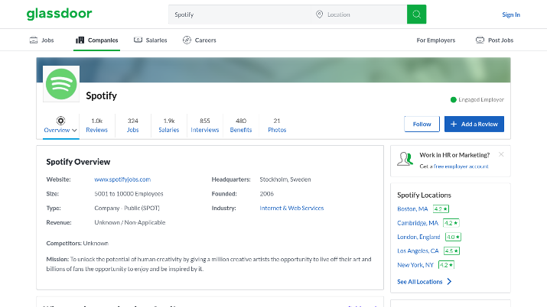Open the Jobs navigation tab
This screenshot has height=307, width=547.
tap(41, 40)
